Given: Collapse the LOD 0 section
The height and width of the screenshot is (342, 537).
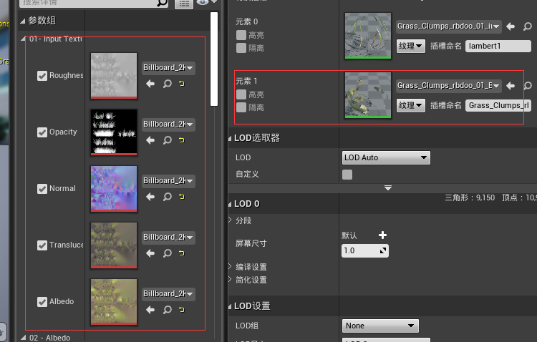Looking at the screenshot, I should (230, 205).
